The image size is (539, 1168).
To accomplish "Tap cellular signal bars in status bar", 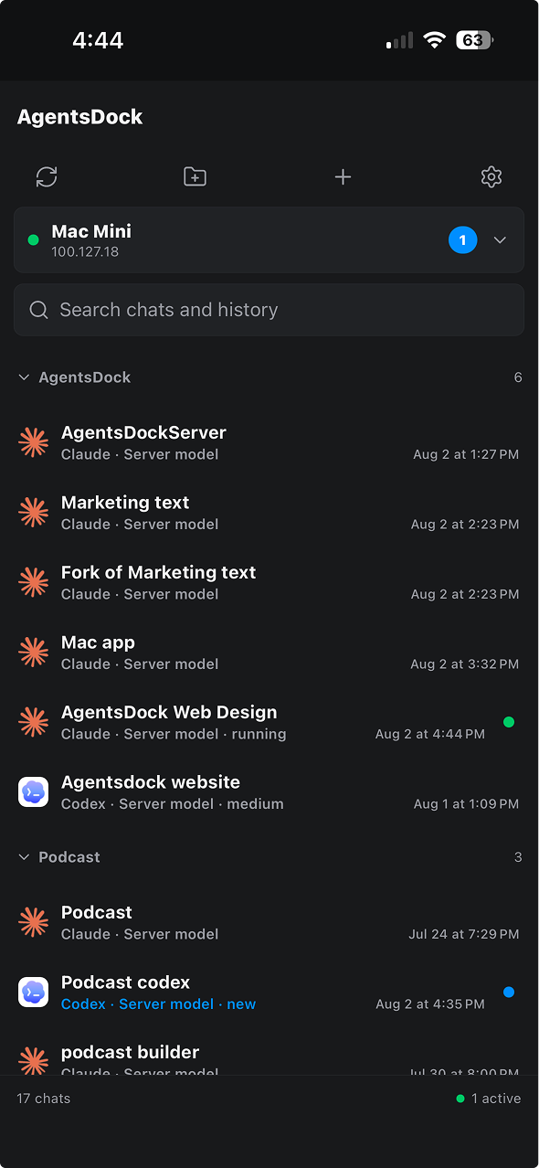I will [x=399, y=41].
